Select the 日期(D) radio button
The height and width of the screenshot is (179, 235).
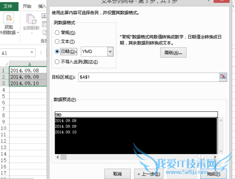[57, 51]
